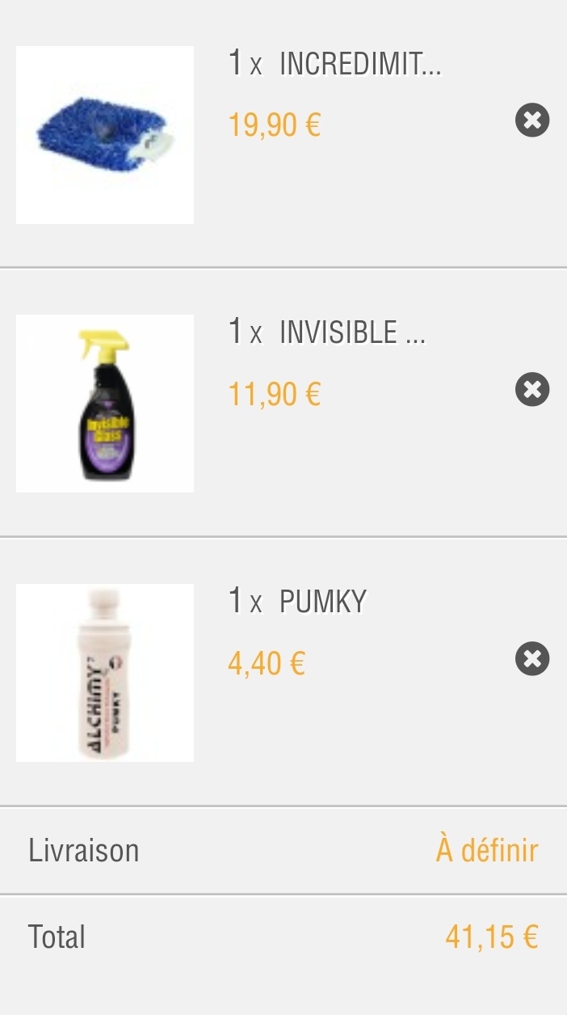Select the 11,90 € price

pyautogui.click(x=275, y=395)
